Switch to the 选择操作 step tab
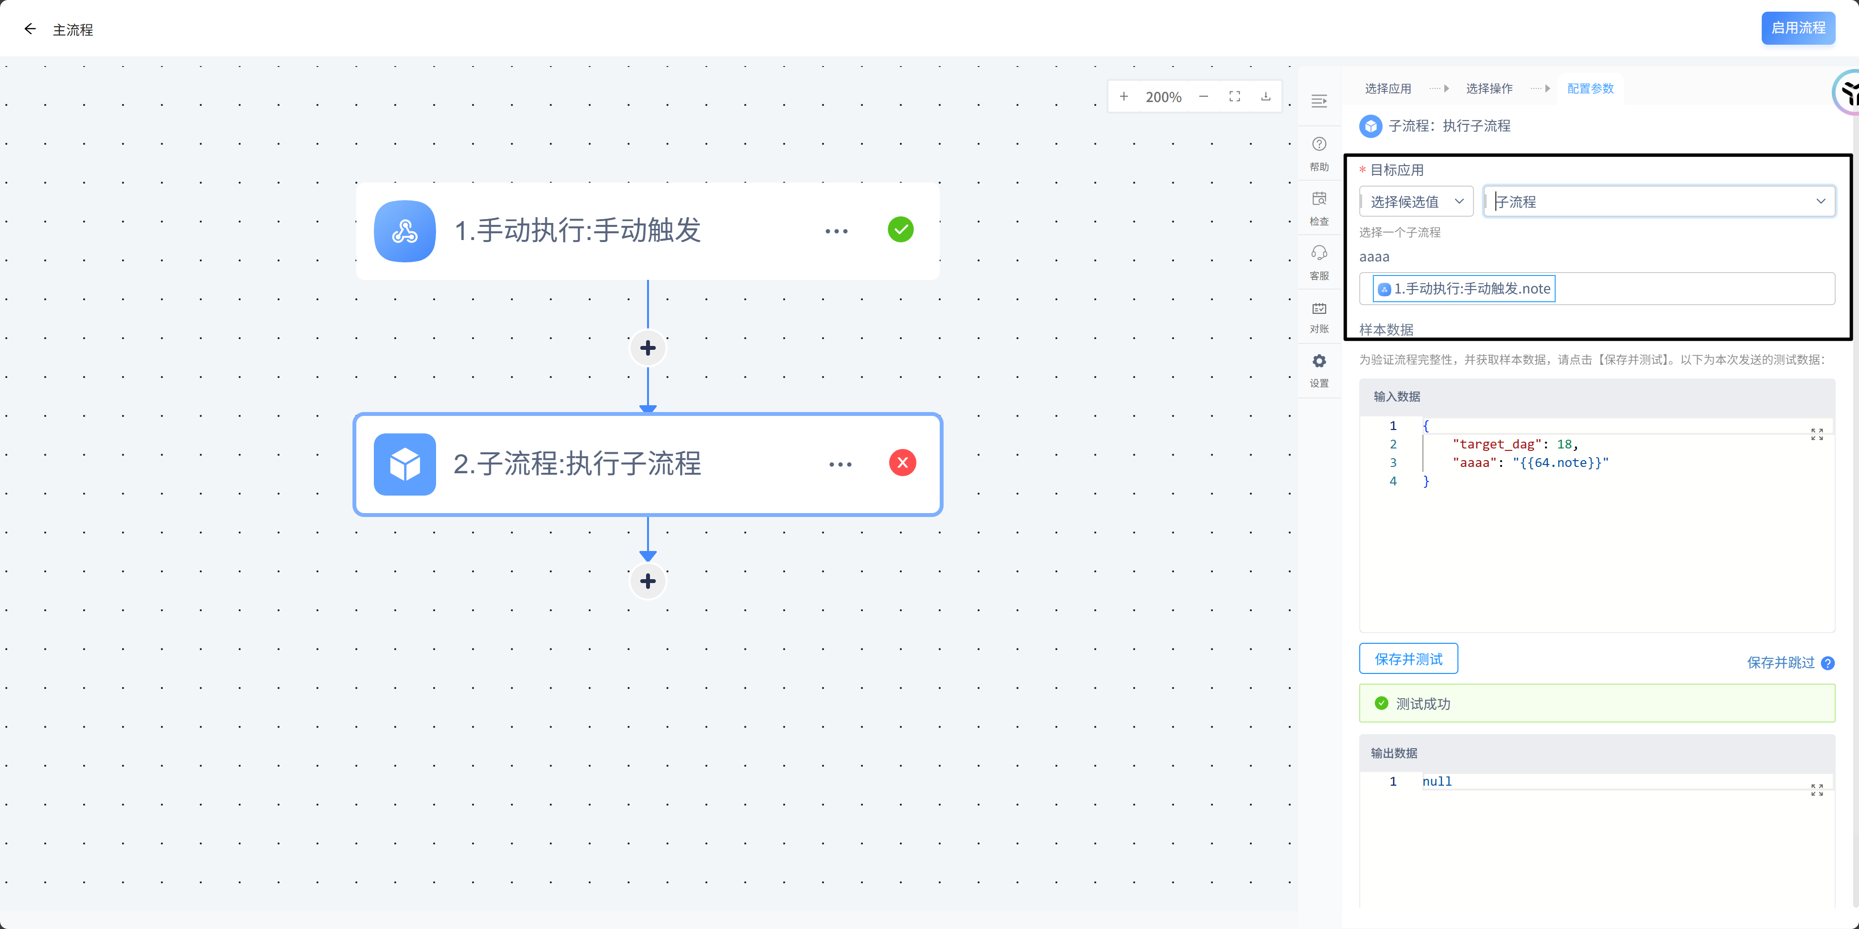The height and width of the screenshot is (929, 1859). point(1489,89)
